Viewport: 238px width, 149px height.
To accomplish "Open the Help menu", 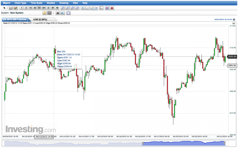I will point(85,3).
